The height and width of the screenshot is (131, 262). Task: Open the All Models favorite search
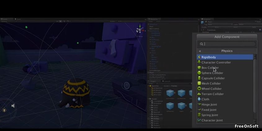[x=157, y=90]
